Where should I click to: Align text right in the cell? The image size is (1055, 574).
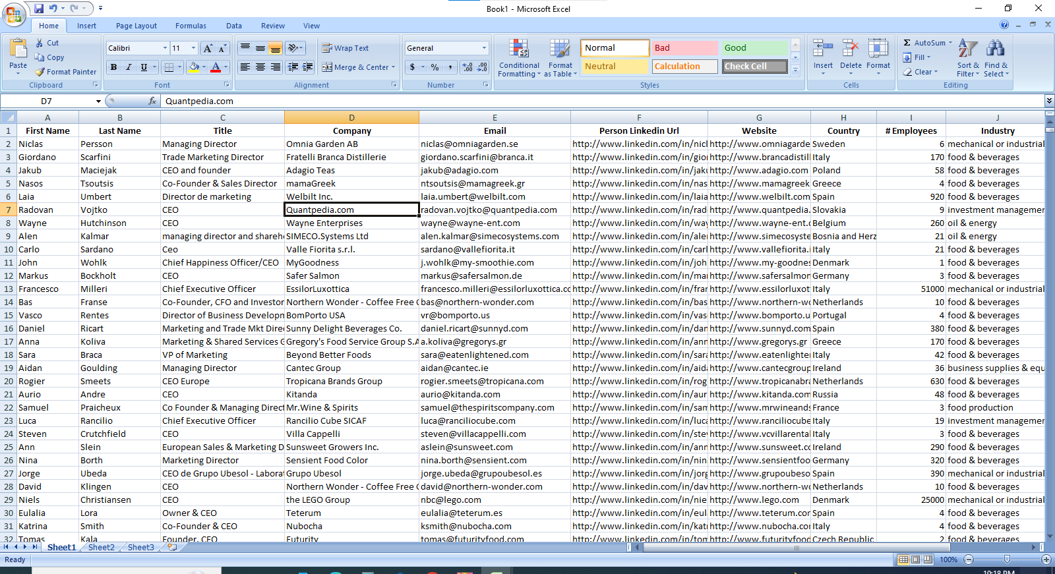(276, 67)
